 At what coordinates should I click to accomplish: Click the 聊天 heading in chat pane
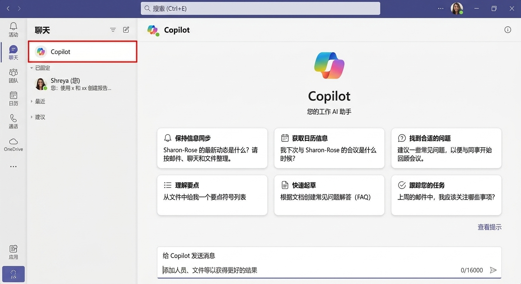43,30
